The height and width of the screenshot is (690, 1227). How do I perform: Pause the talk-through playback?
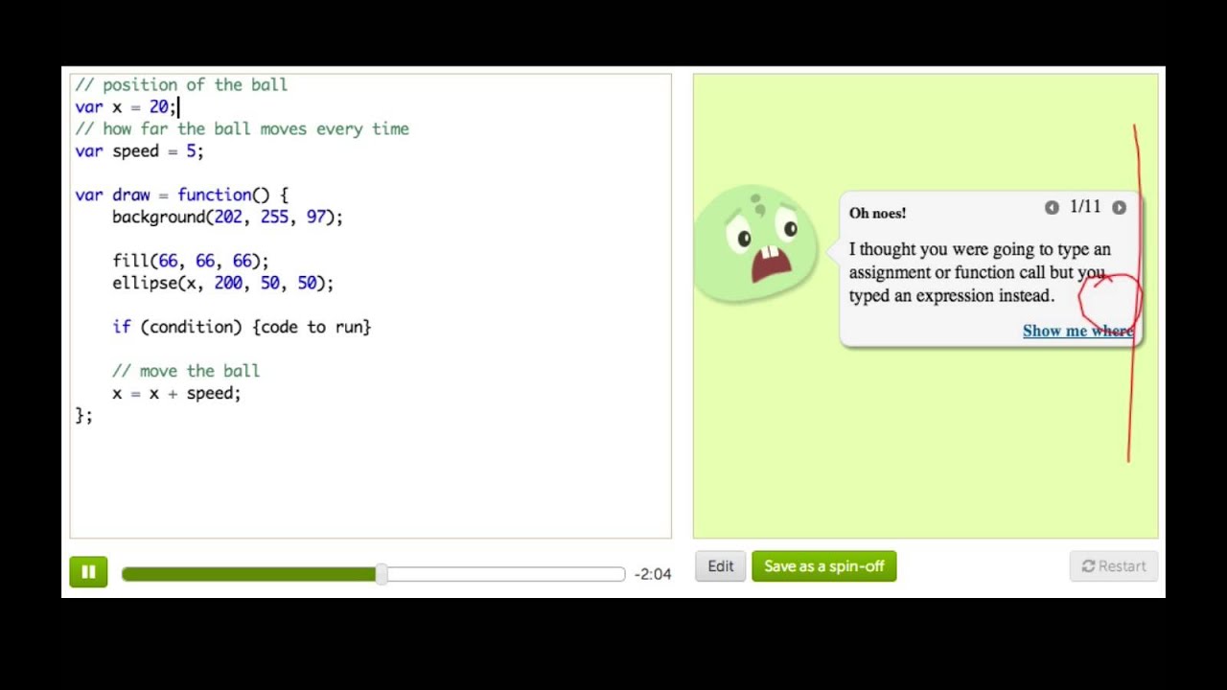(88, 572)
